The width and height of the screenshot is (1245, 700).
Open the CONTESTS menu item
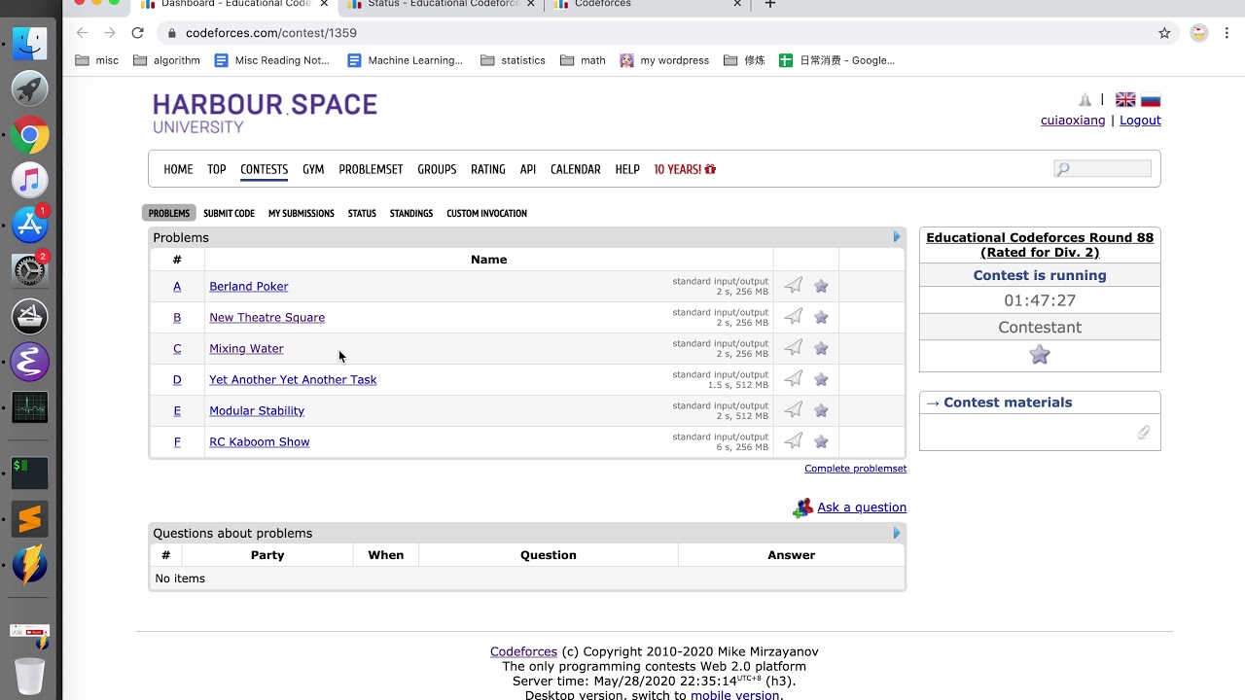(265, 169)
